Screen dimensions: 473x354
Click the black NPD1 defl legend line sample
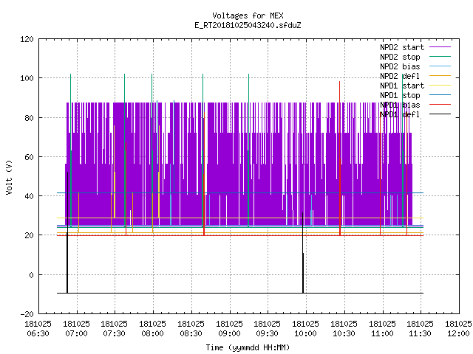tap(440, 114)
